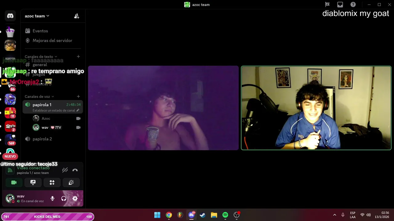
Task: Open Steam from the taskbar
Action: [203, 215]
